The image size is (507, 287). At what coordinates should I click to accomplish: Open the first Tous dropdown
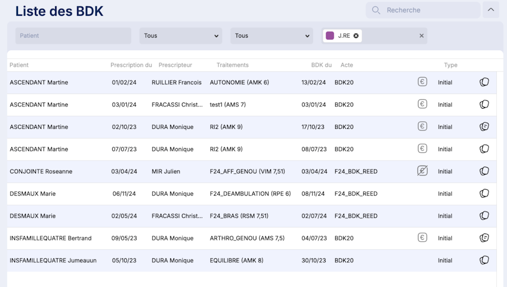click(x=181, y=36)
